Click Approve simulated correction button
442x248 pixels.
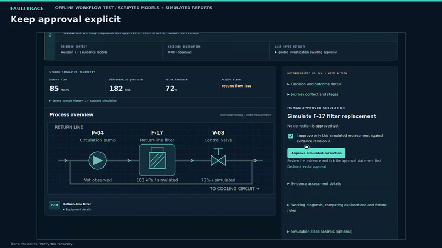pyautogui.click(x=316, y=153)
